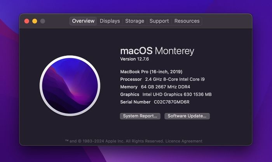Select memory value 64 GB 2667 MHz DDR4

point(166,87)
